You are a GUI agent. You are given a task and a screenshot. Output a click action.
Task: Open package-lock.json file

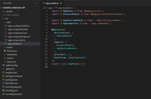point(14,76)
